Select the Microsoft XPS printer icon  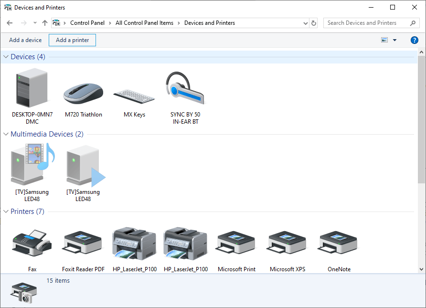coord(287,243)
